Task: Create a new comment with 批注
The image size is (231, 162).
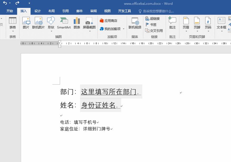Action: 172,23
